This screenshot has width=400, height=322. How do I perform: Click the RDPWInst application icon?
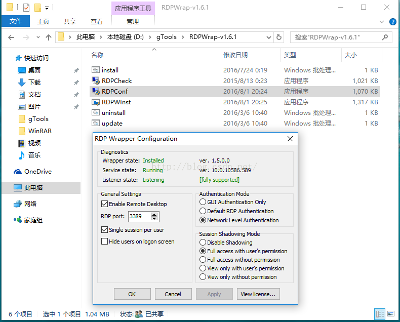click(x=96, y=102)
